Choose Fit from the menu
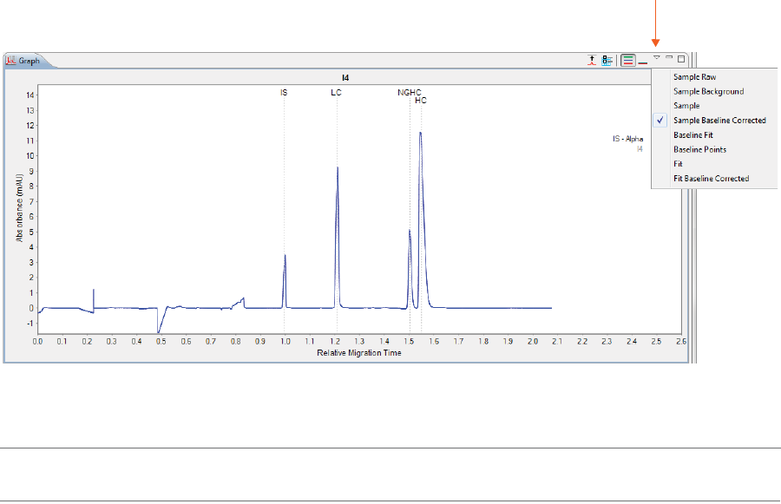This screenshot has width=781, height=504. [678, 164]
